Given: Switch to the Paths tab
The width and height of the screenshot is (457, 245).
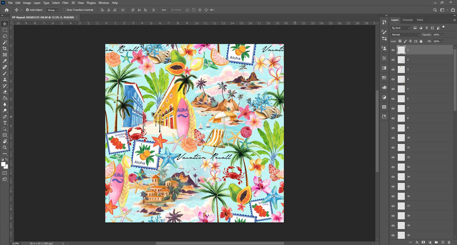Looking at the screenshot, I should (x=420, y=20).
